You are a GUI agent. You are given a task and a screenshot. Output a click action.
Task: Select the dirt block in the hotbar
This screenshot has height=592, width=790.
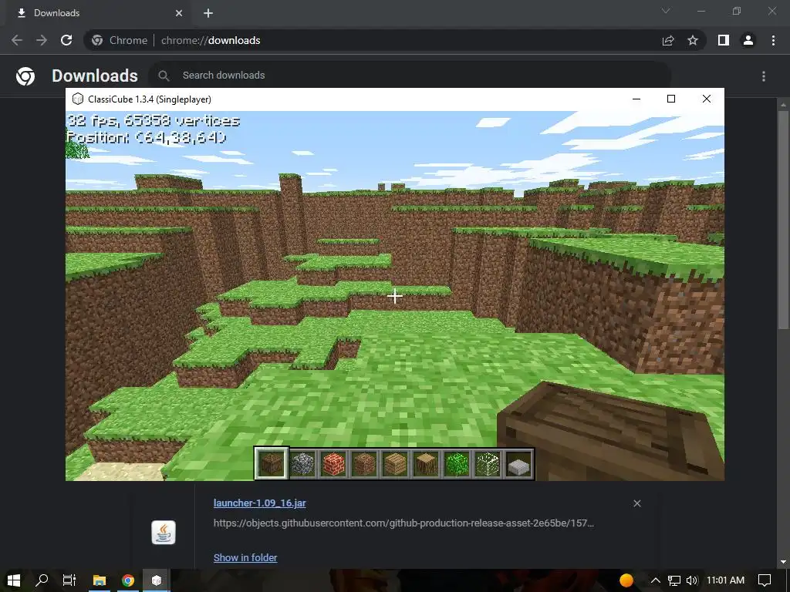pyautogui.click(x=364, y=463)
